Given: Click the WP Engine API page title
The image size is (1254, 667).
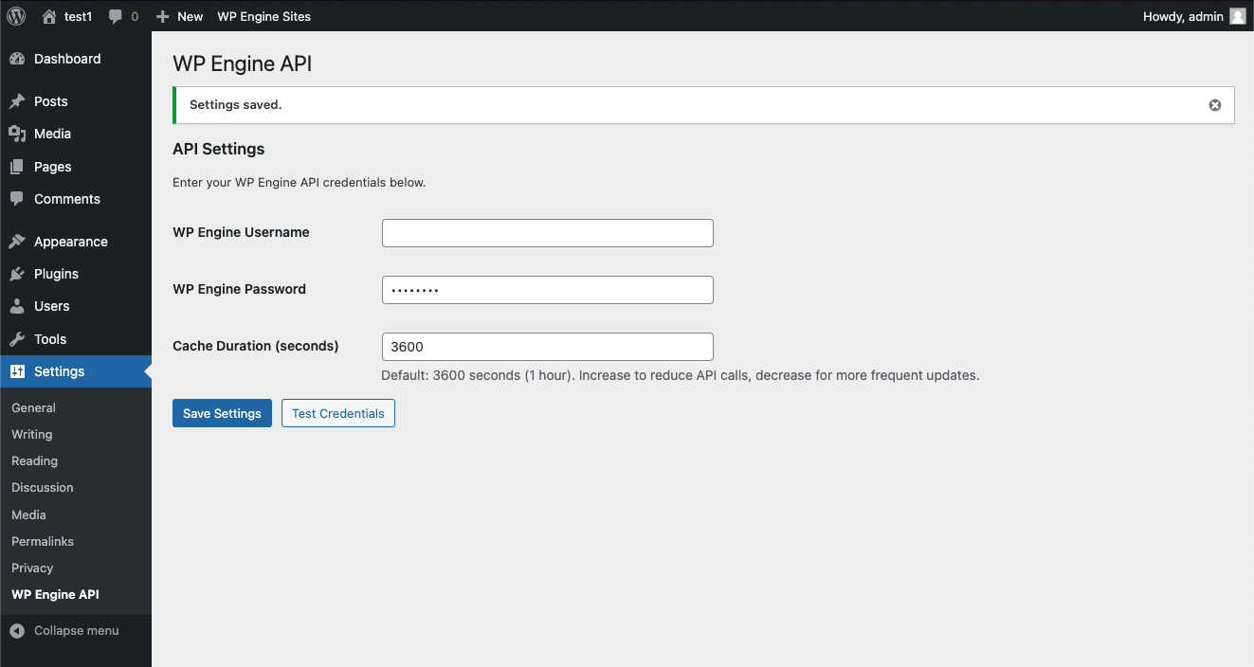Looking at the screenshot, I should pyautogui.click(x=242, y=63).
